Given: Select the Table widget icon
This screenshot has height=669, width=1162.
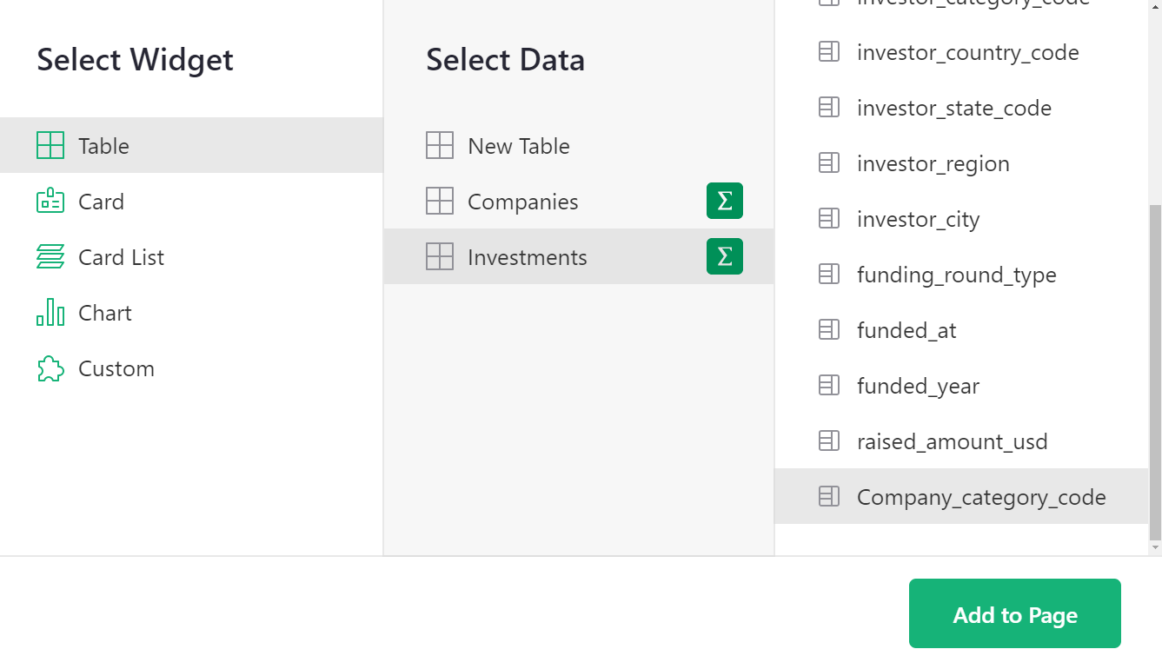Looking at the screenshot, I should point(50,145).
